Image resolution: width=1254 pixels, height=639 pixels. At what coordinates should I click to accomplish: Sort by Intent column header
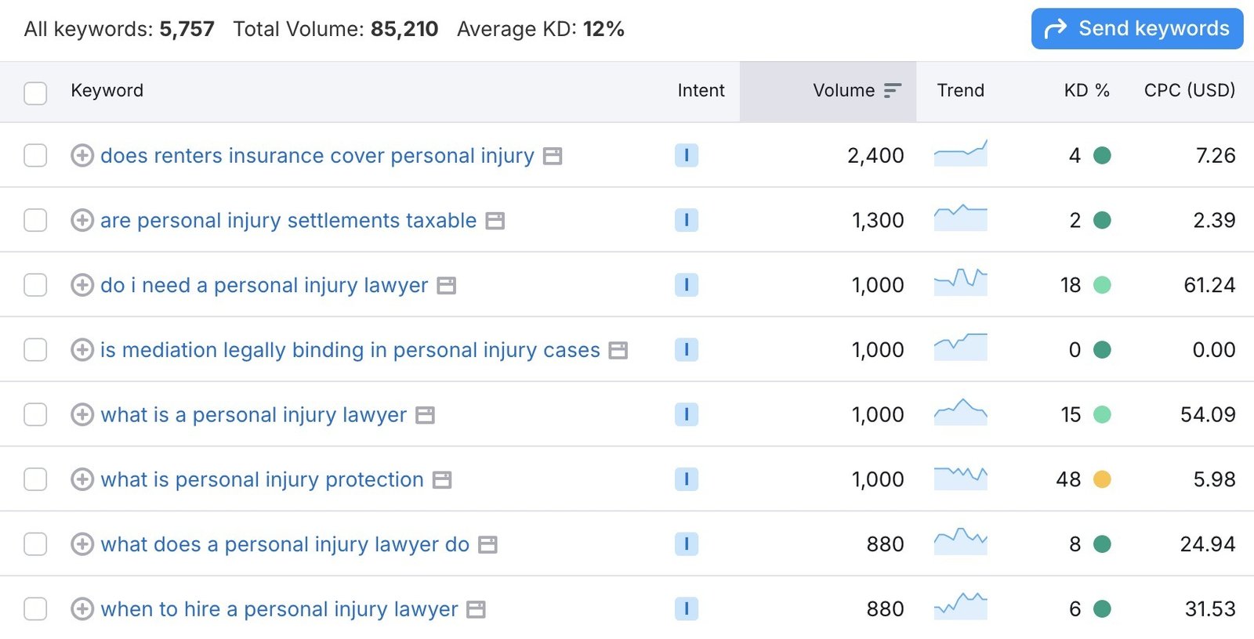point(701,90)
